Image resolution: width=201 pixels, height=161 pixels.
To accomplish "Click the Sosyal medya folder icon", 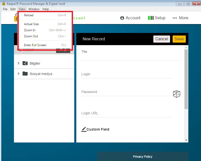I will 25,74.
